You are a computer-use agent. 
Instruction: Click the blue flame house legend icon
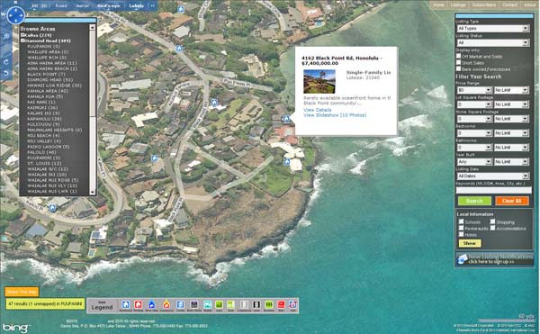coord(151,304)
